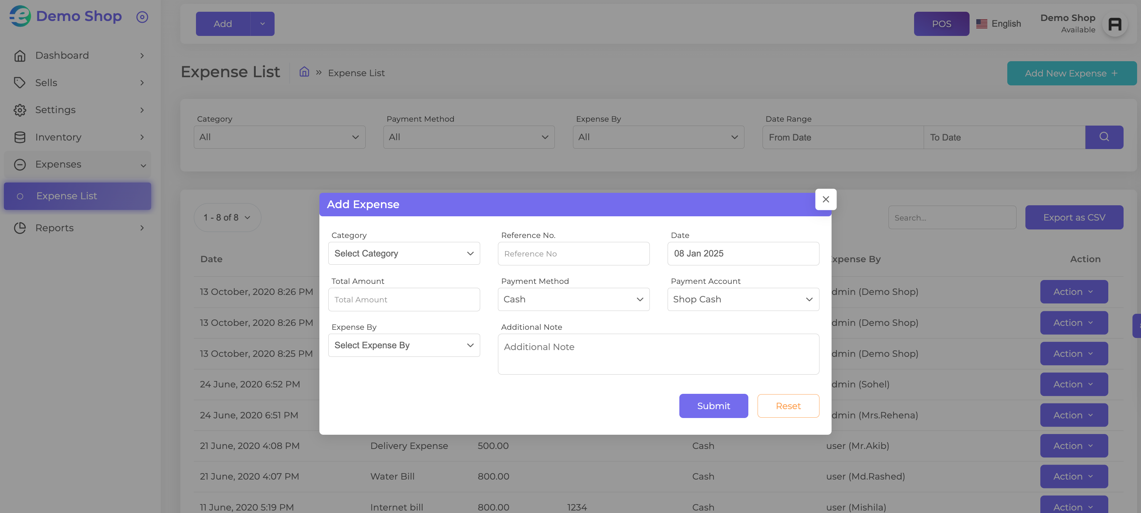This screenshot has height=513, width=1141.
Task: Open Reports pie chart menu
Action: tap(20, 228)
